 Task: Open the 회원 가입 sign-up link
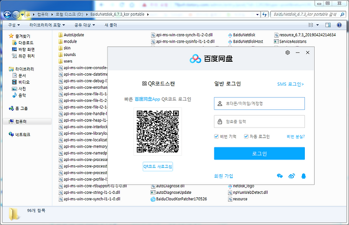223,176
